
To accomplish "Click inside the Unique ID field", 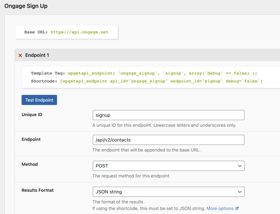I will coord(168,115).
